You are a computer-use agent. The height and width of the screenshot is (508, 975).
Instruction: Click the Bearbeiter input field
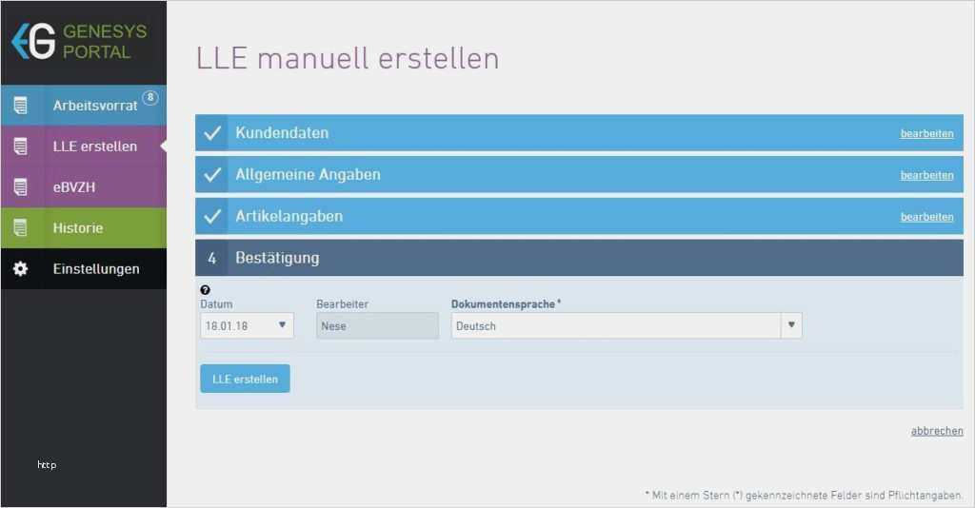377,326
